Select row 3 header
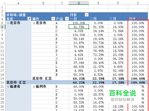This screenshot has height=111, width=149. (x=2, y=15)
